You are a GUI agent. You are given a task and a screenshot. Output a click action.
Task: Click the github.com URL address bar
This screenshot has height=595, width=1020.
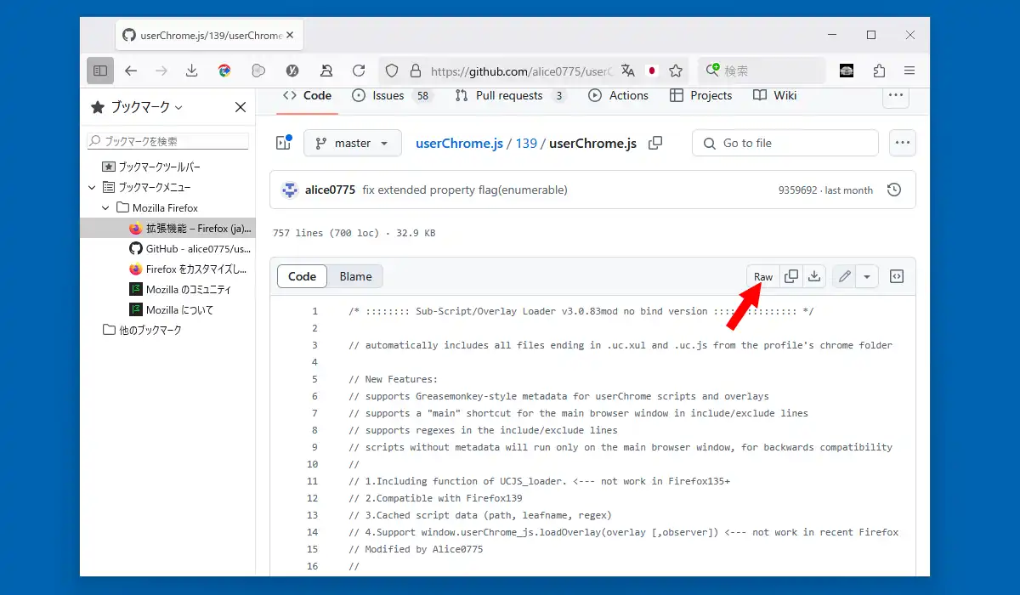pos(521,71)
